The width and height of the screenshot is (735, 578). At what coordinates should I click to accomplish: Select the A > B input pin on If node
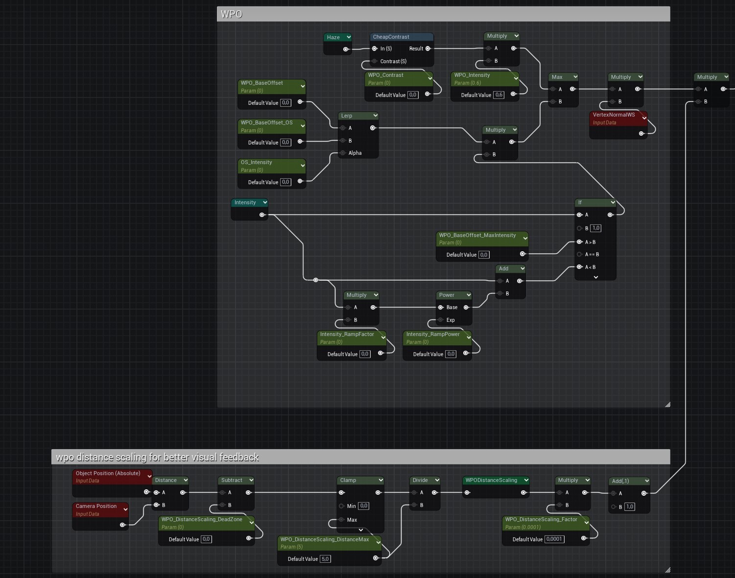[580, 241]
